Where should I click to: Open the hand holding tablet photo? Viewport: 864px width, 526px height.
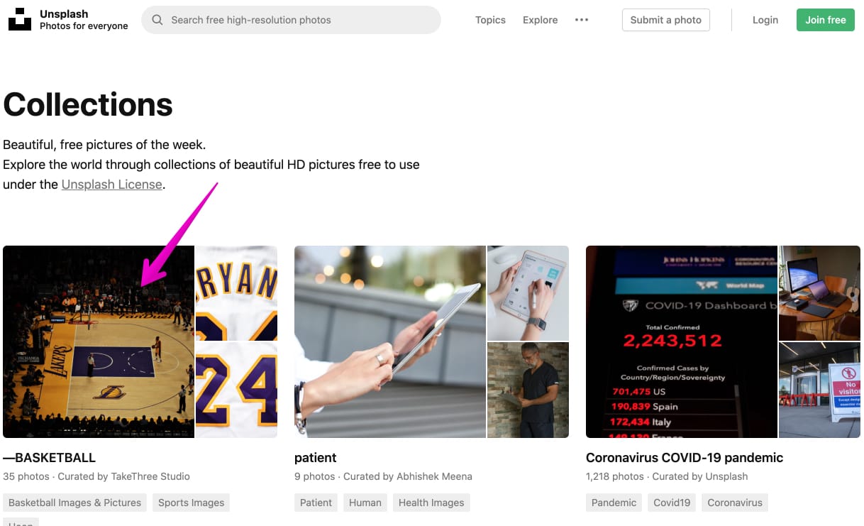[390, 341]
